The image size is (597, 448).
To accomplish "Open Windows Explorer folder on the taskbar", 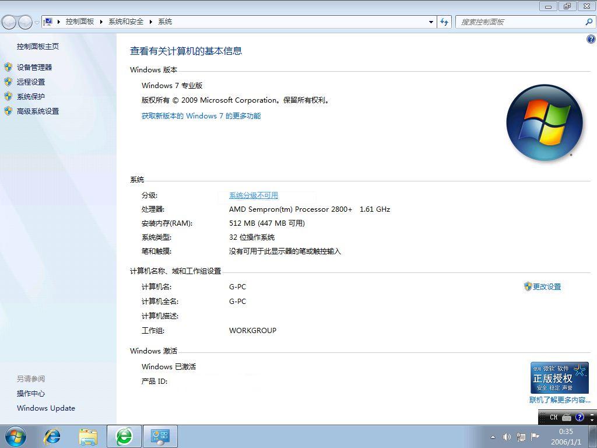I will coord(88,437).
